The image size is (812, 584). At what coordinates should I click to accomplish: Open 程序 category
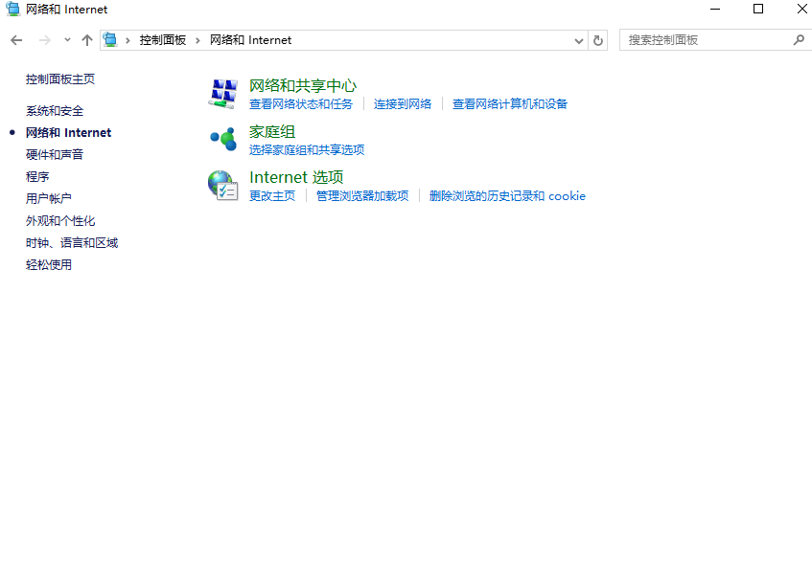37,177
